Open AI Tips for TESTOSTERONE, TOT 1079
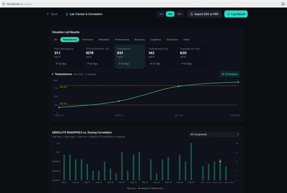This screenshot has width=287, height=193. coord(92,64)
